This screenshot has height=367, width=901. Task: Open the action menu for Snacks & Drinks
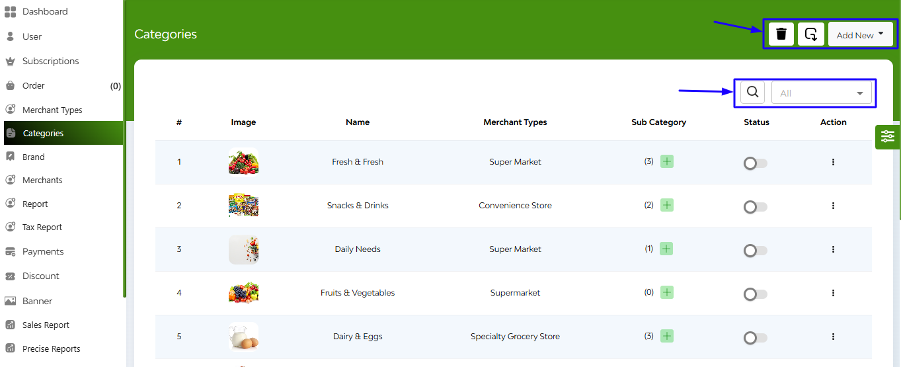click(833, 206)
